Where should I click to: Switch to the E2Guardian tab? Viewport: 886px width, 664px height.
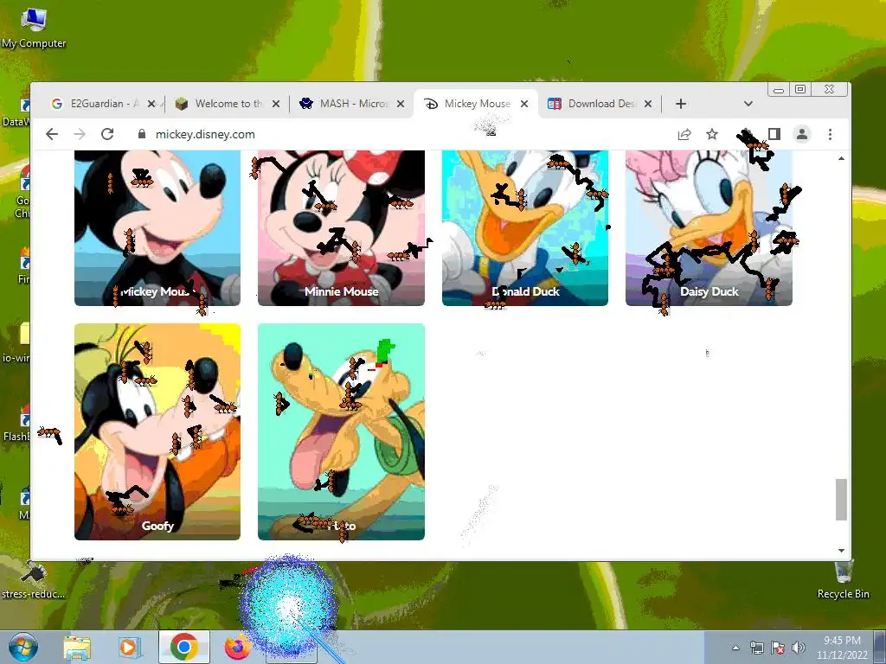95,104
